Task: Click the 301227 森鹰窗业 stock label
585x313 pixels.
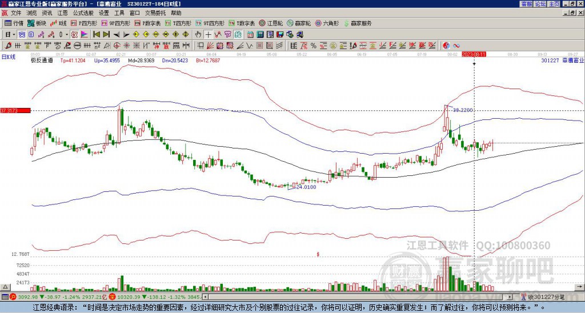Action: click(562, 60)
